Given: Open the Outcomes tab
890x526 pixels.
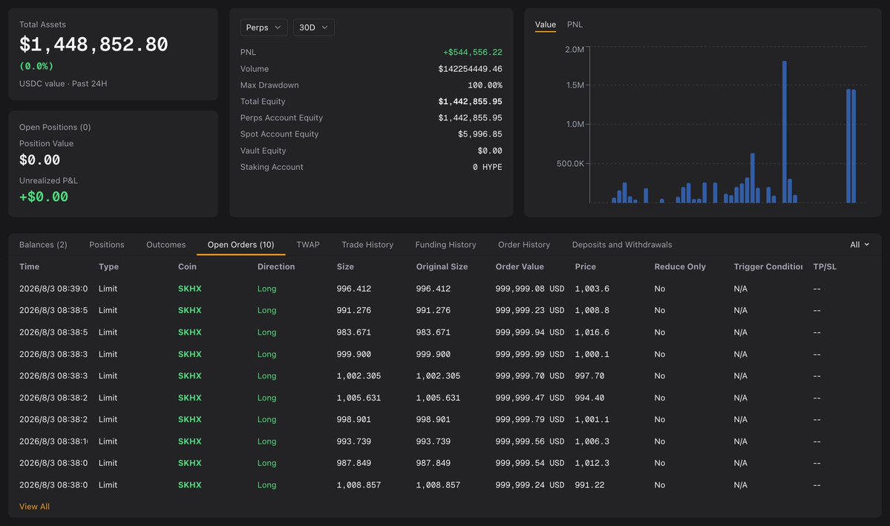Looking at the screenshot, I should tap(166, 245).
